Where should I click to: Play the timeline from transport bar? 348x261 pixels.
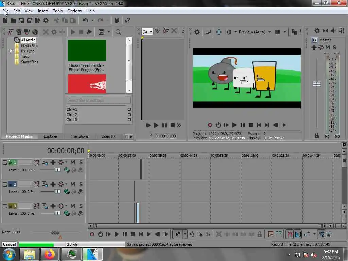coord(116,234)
